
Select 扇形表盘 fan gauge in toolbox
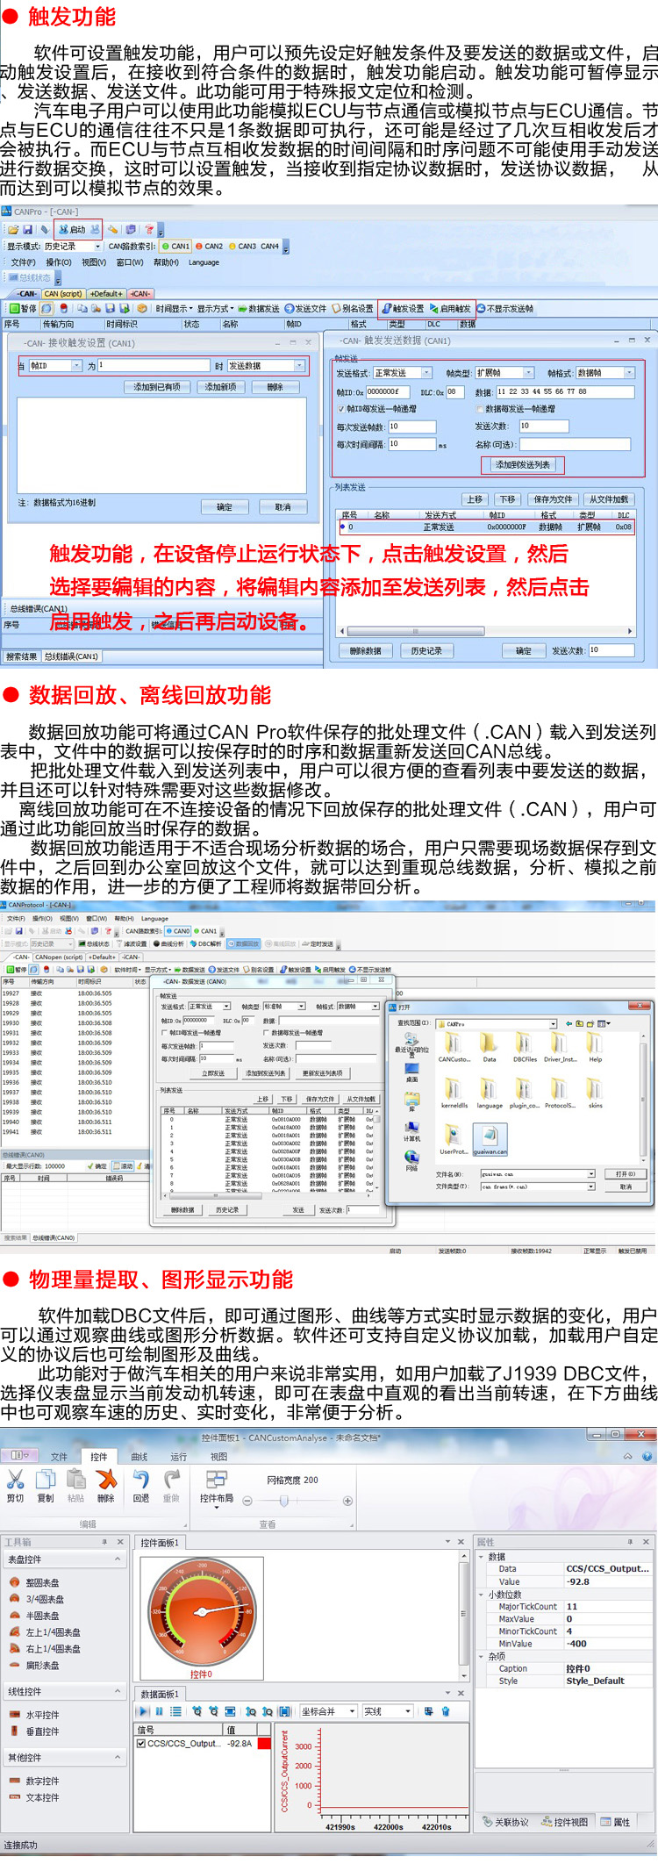35,1665
